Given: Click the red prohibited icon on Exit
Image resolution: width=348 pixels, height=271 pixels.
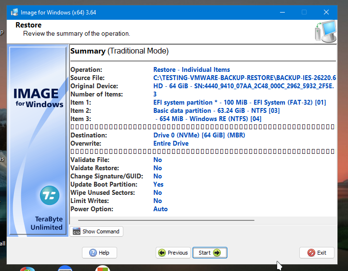Looking at the screenshot, I should click(311, 253).
